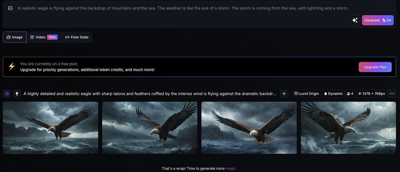400x172 pixels.
Task: Open the Lucid Origin model selector
Action: (306, 94)
